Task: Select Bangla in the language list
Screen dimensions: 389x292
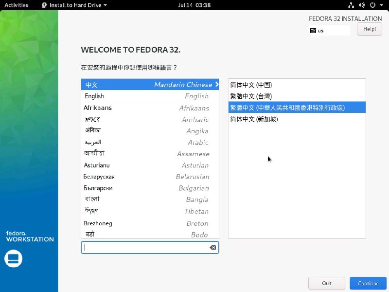Action: 150,200
